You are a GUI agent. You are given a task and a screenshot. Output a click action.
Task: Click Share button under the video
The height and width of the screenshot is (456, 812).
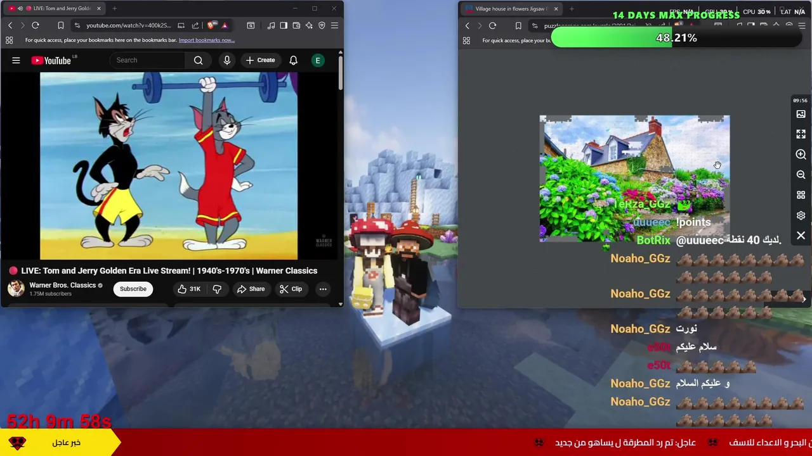[251, 289]
